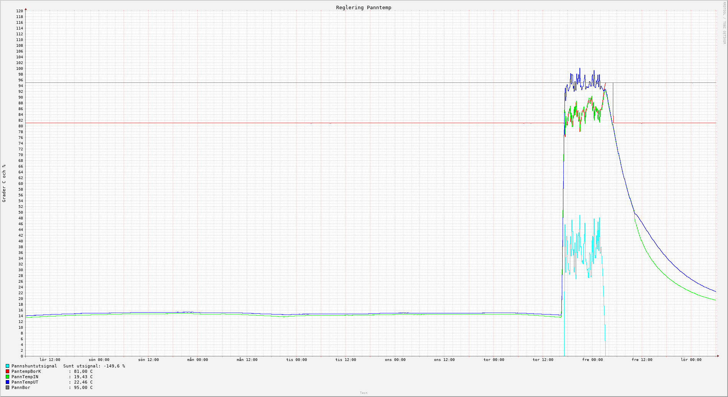Select the PannTempUT legend label
This screenshot has width=728, height=397.
coord(25,382)
